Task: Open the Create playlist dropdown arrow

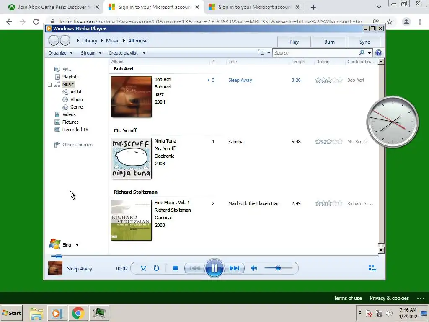Action: (x=144, y=53)
